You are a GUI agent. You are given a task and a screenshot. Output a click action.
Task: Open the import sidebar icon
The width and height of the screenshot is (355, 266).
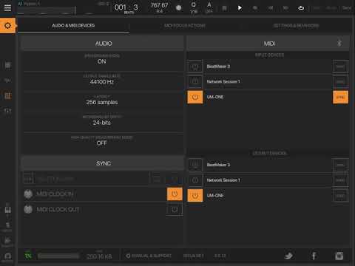[7, 240]
